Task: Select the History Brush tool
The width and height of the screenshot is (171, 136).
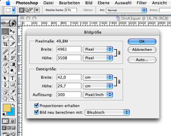Action: [x=12, y=58]
